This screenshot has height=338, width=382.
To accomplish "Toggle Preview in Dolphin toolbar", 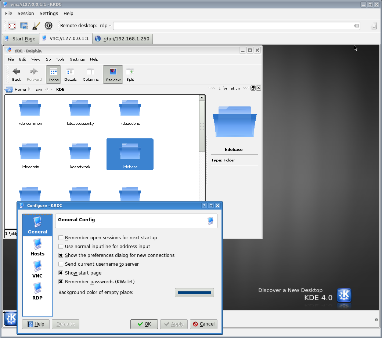I will point(113,74).
